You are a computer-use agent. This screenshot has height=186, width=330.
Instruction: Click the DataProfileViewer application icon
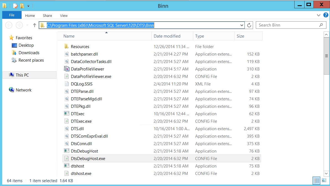click(66, 69)
